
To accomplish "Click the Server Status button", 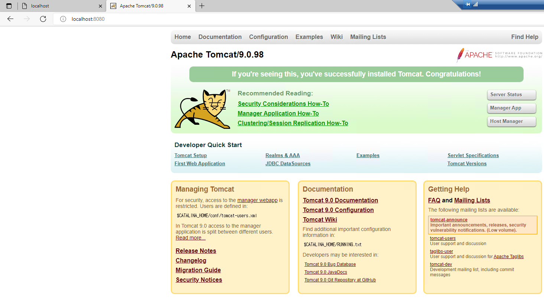I will coord(511,95).
